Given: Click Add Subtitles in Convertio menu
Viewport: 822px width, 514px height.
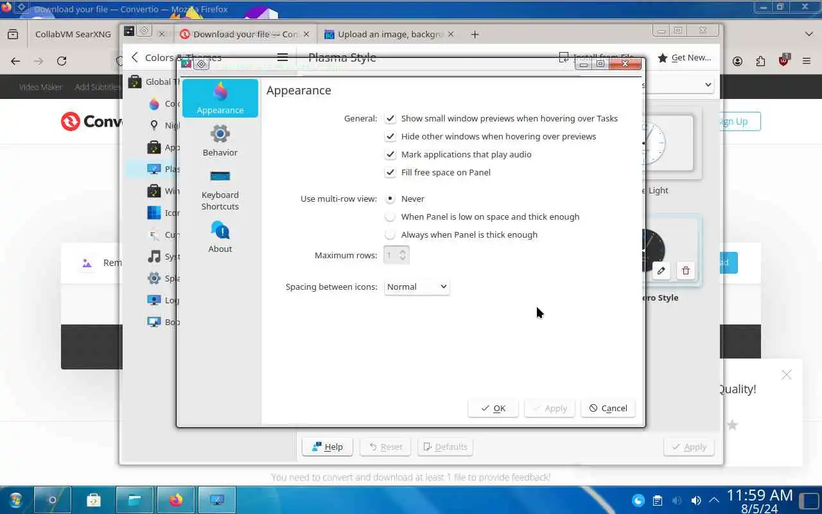Looking at the screenshot, I should tap(97, 87).
